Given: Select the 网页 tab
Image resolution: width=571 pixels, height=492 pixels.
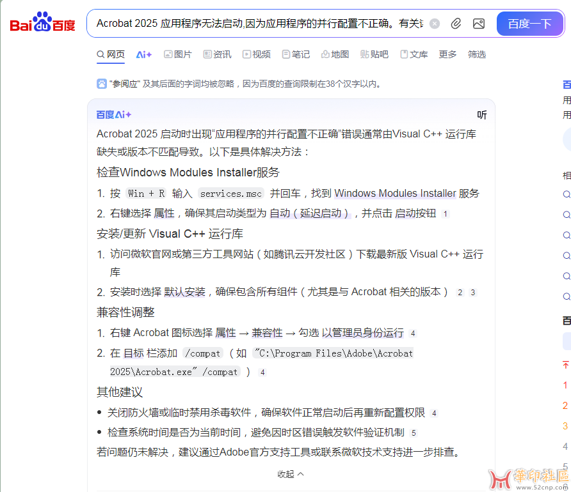Looking at the screenshot, I should 111,54.
